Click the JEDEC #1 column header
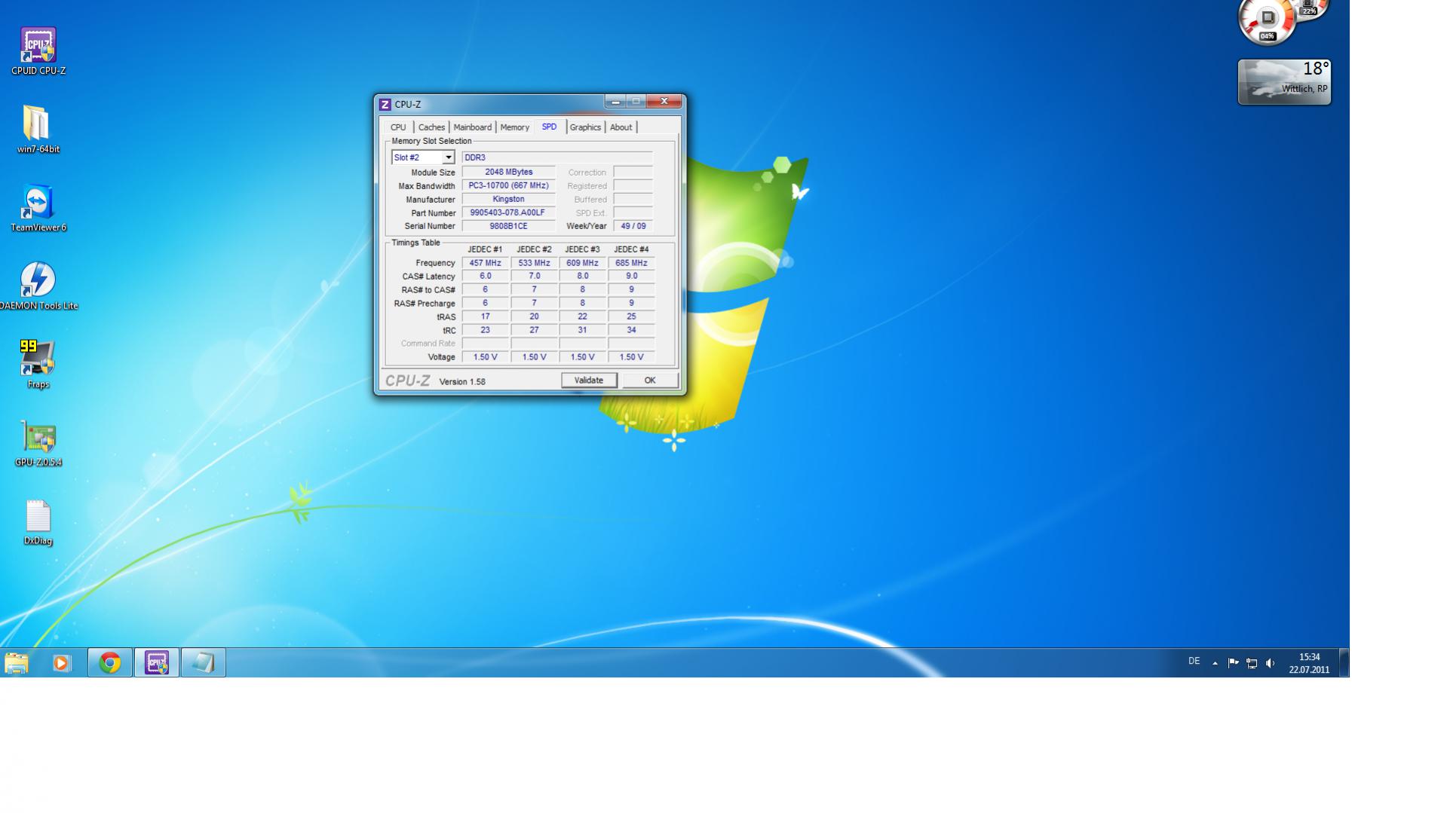Viewport: 1447px width, 813px height. coord(485,249)
